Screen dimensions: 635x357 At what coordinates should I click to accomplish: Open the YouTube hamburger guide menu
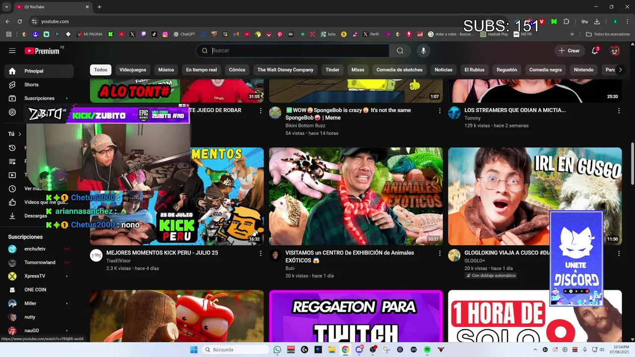click(x=12, y=51)
